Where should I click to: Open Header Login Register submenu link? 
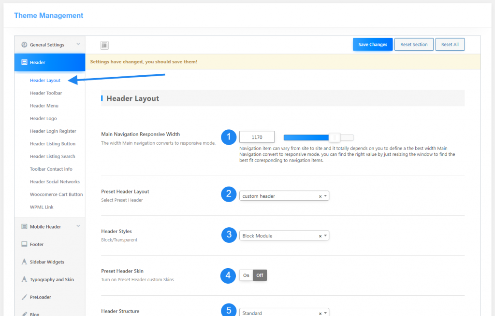pos(53,131)
